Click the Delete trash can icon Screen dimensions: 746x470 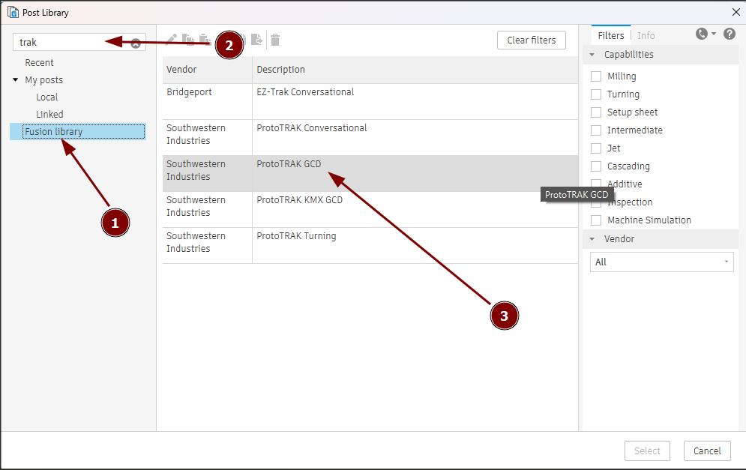275,40
